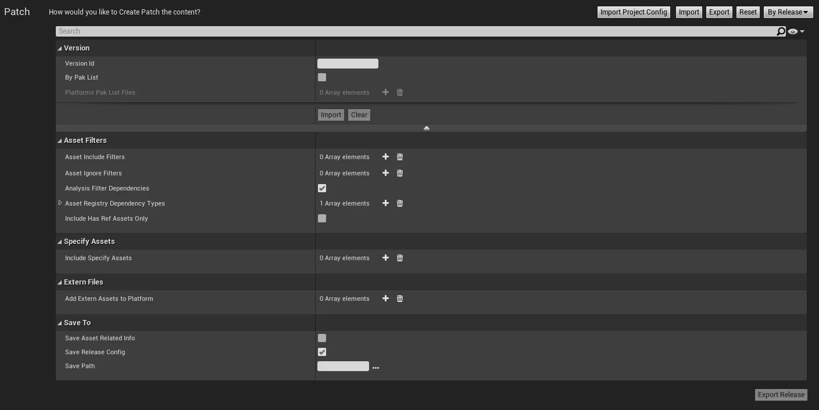Screen dimensions: 819x410
Task: Open view options eye dropdown
Action: click(796, 31)
